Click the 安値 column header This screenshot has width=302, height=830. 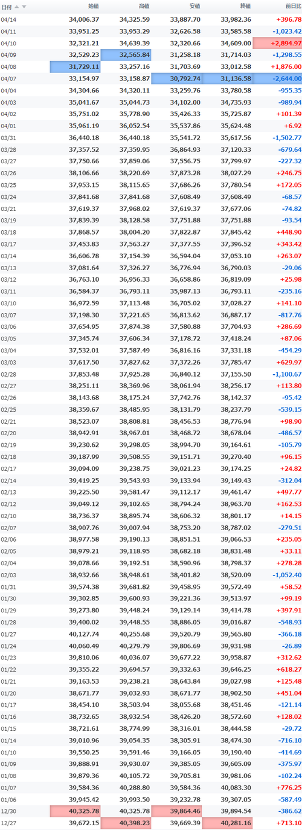click(x=194, y=7)
